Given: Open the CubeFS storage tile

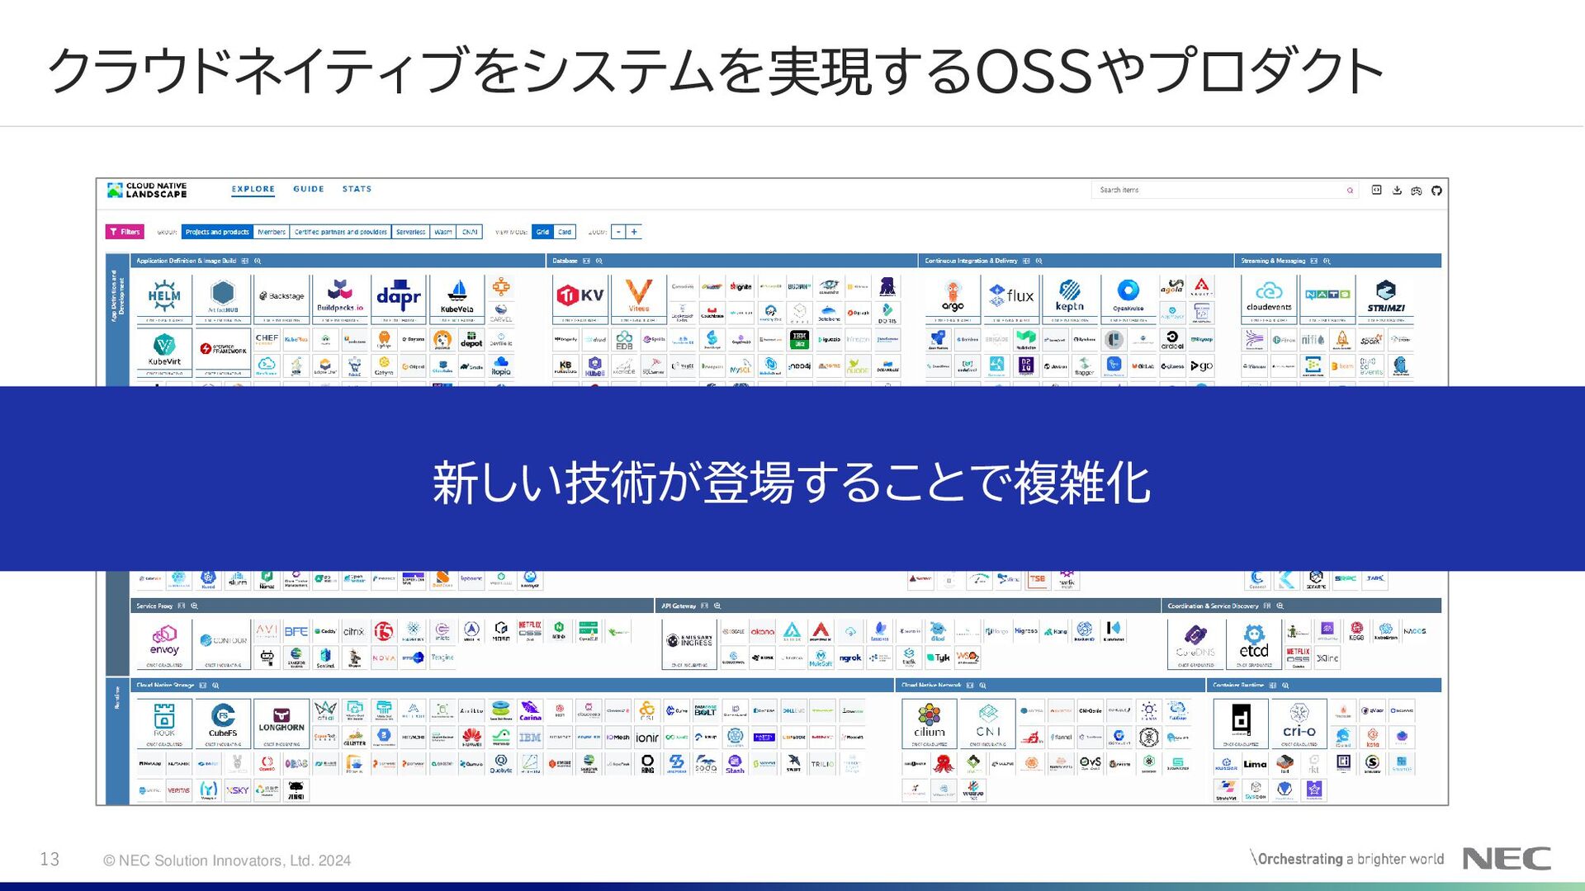Looking at the screenshot, I should [223, 724].
